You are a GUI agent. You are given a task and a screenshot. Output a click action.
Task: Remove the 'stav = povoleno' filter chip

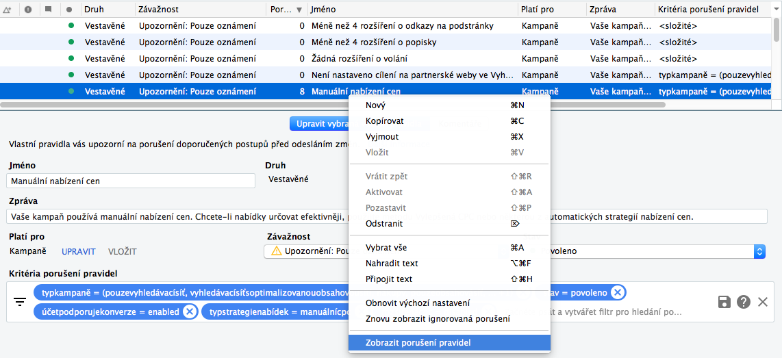point(618,293)
